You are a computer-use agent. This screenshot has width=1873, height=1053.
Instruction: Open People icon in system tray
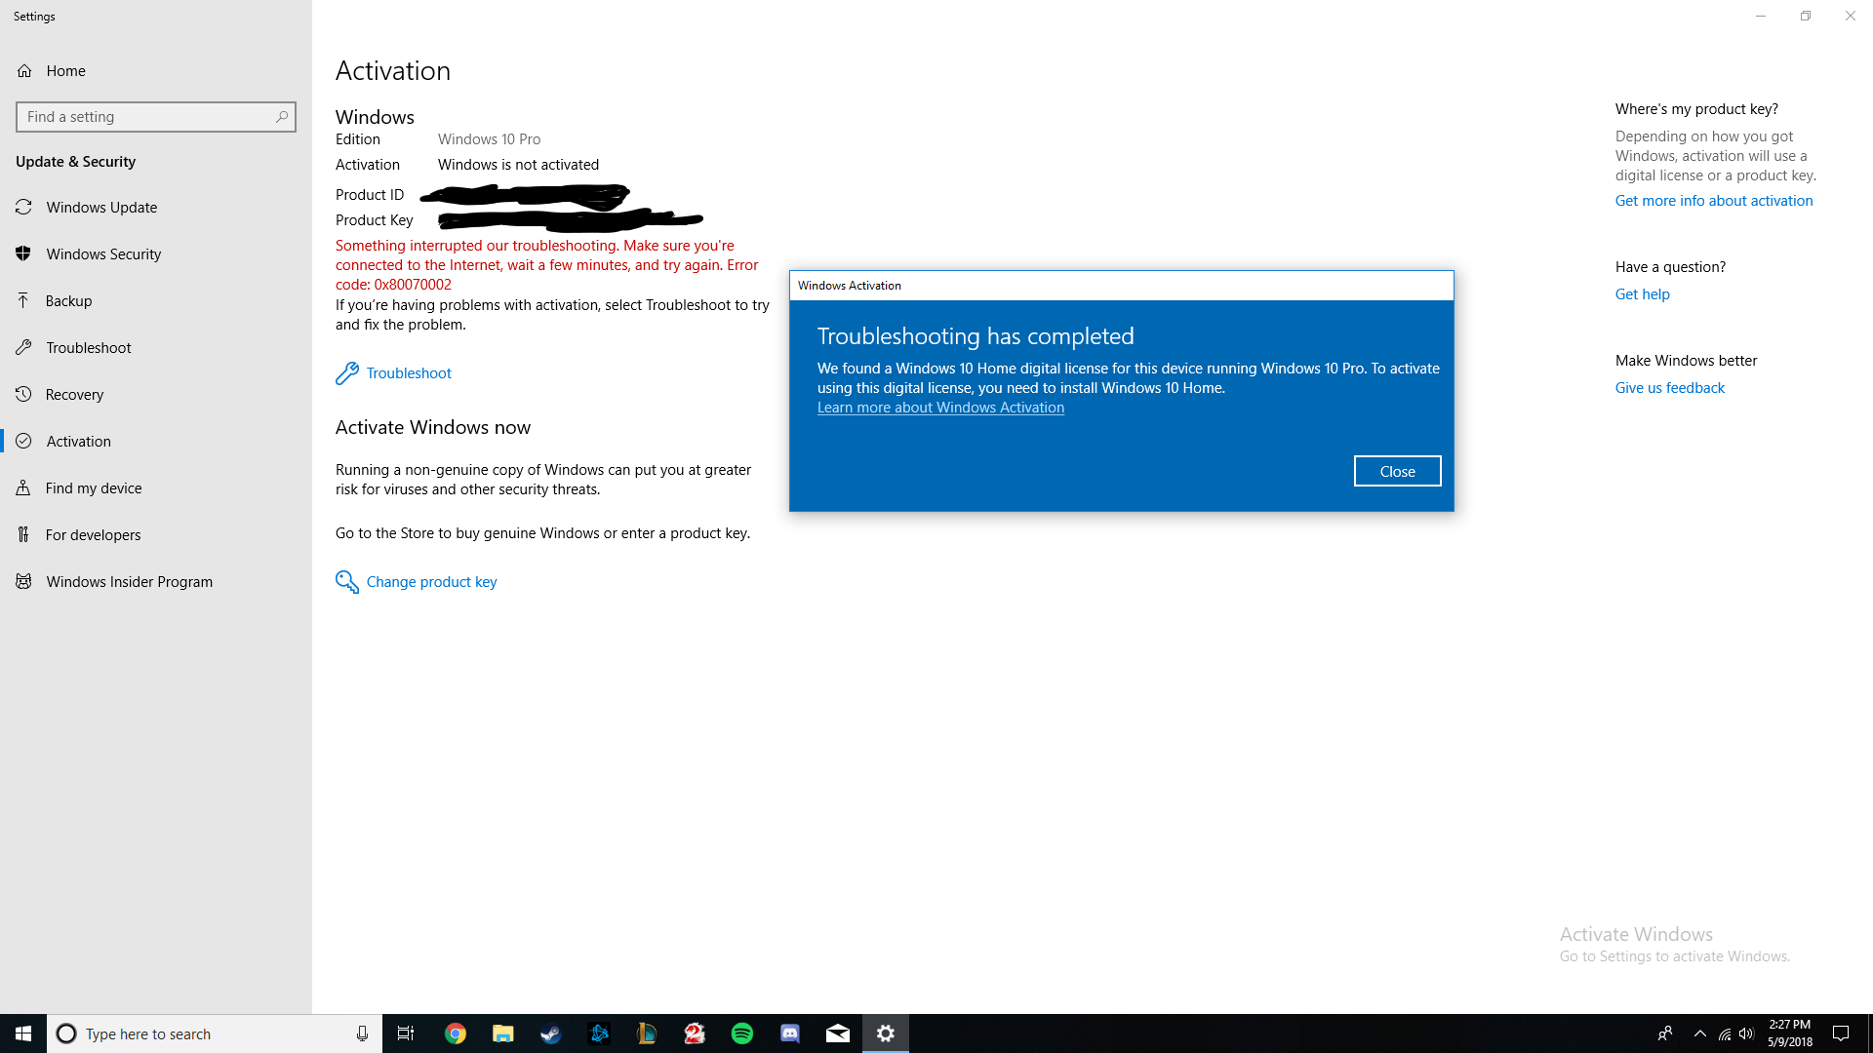tap(1665, 1033)
